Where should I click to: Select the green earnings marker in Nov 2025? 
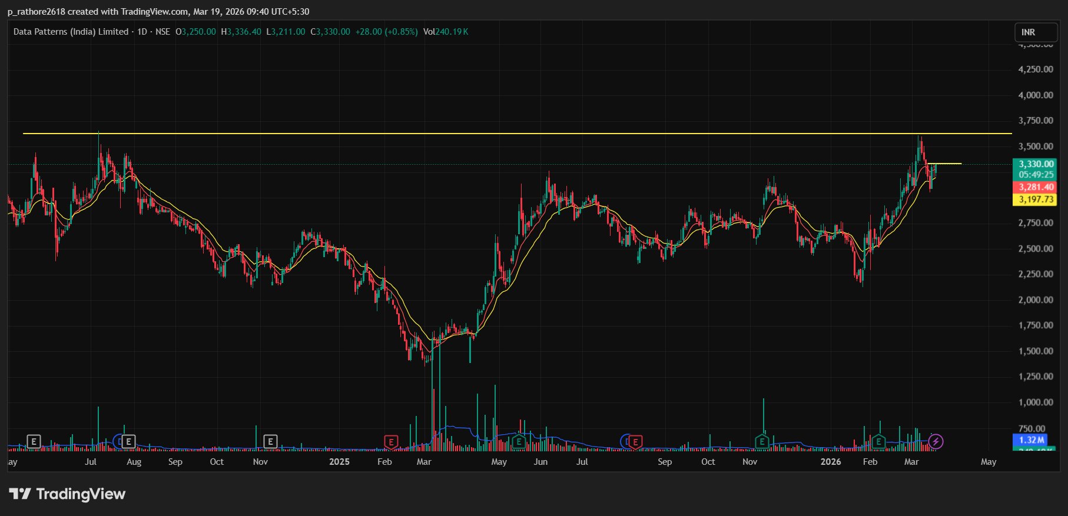(762, 441)
